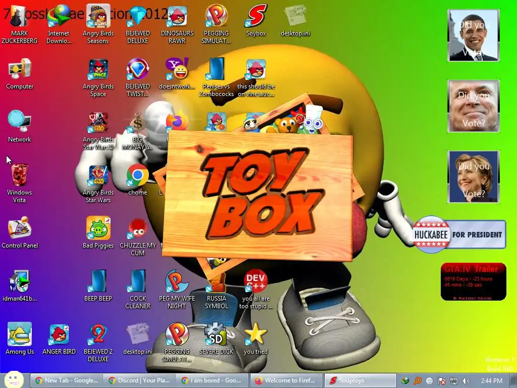This screenshot has width=517, height=388.
Task: Switch to Discord taskbar button
Action: pos(139,380)
